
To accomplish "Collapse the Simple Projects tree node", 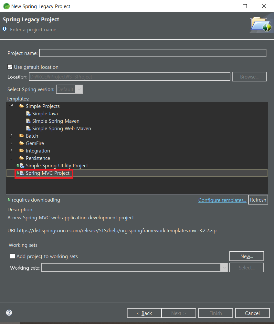I will (x=11, y=106).
